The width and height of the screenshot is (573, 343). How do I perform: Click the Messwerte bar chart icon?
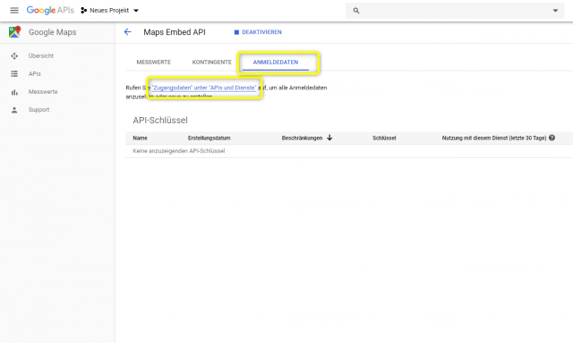click(x=14, y=92)
